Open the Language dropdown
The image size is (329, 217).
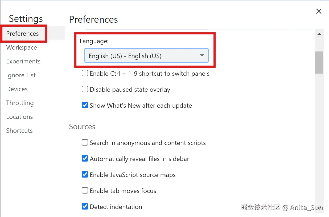(x=146, y=56)
